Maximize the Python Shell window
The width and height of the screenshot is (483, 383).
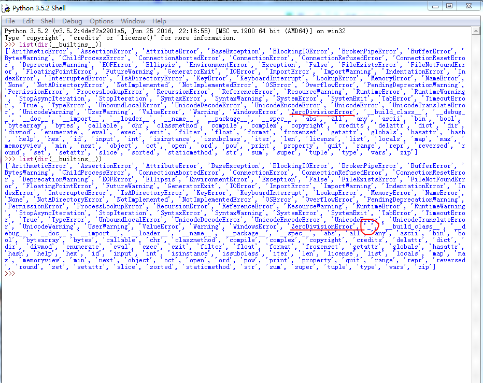[449, 6]
